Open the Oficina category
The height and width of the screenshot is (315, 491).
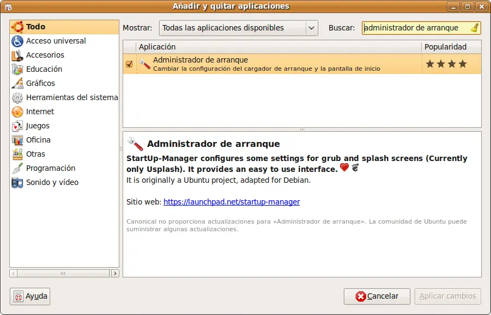[39, 139]
